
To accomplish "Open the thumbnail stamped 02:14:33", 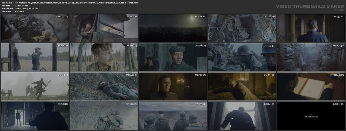I will pyautogui.click(x=241, y=116).
